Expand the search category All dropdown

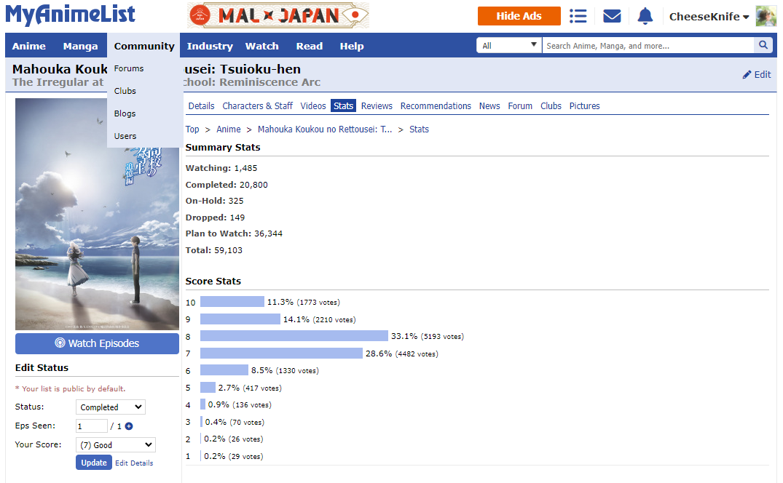(x=509, y=45)
